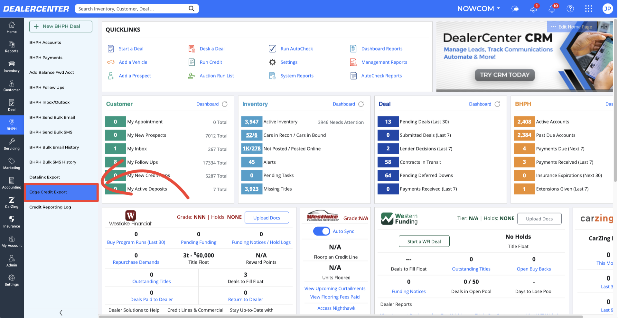Viewport: 618px width, 318px height.
Task: Select Edge Credit Export menu item
Action: 61,192
